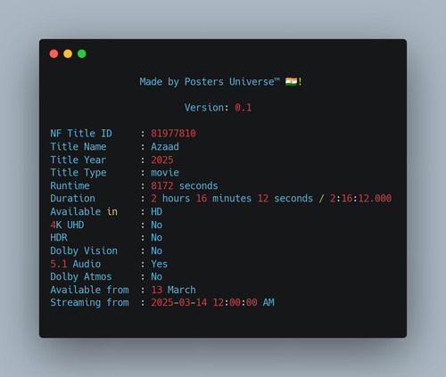Click the red close window dot
446x377 pixels.
point(54,53)
